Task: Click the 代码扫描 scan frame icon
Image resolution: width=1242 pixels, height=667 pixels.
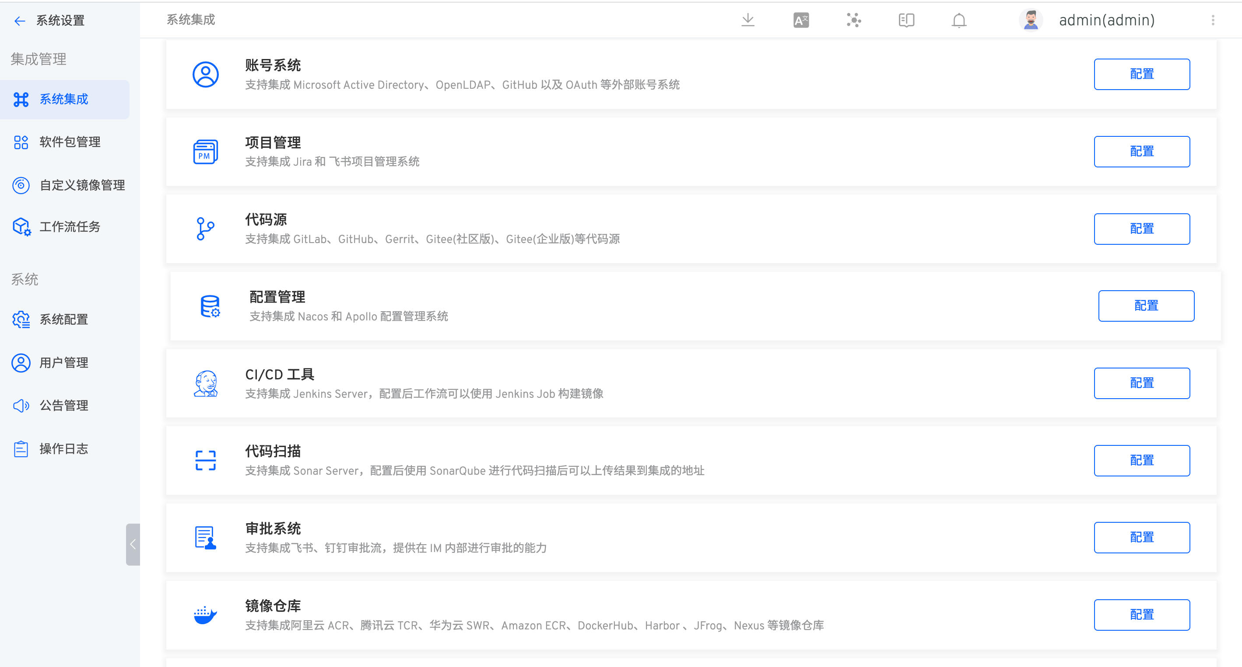Action: click(x=206, y=460)
